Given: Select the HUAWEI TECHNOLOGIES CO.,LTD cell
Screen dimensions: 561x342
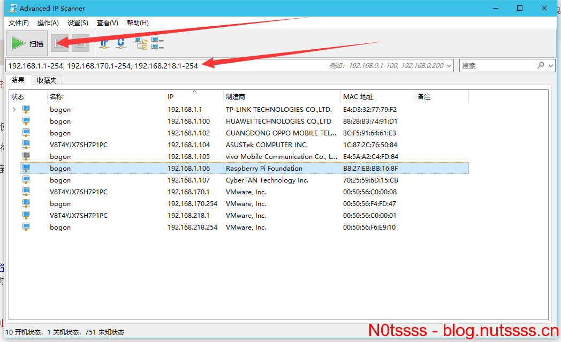Looking at the screenshot, I should click(x=278, y=121).
